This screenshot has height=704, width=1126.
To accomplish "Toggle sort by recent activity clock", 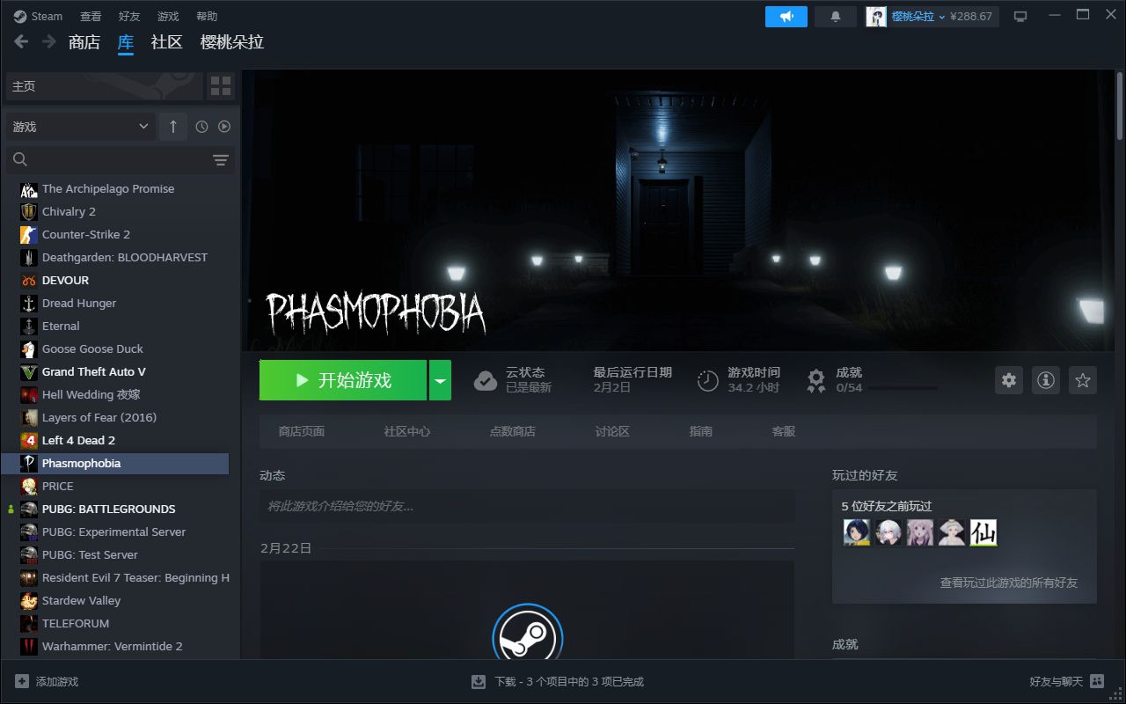I will (x=201, y=127).
